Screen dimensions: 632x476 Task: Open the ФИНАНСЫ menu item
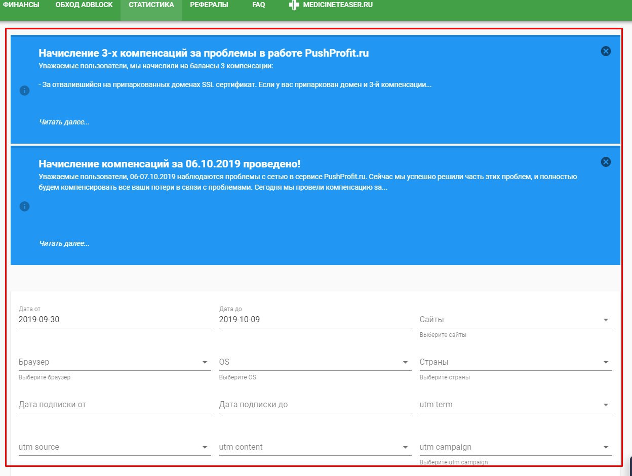coord(21,5)
